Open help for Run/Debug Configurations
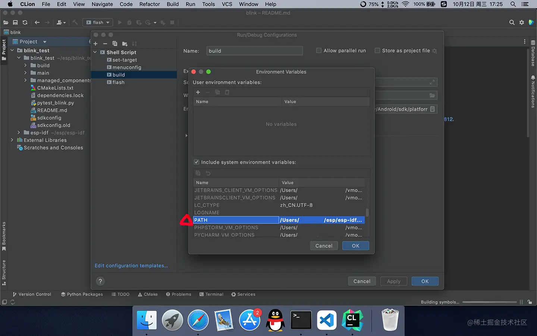This screenshot has width=537, height=336. [x=100, y=281]
